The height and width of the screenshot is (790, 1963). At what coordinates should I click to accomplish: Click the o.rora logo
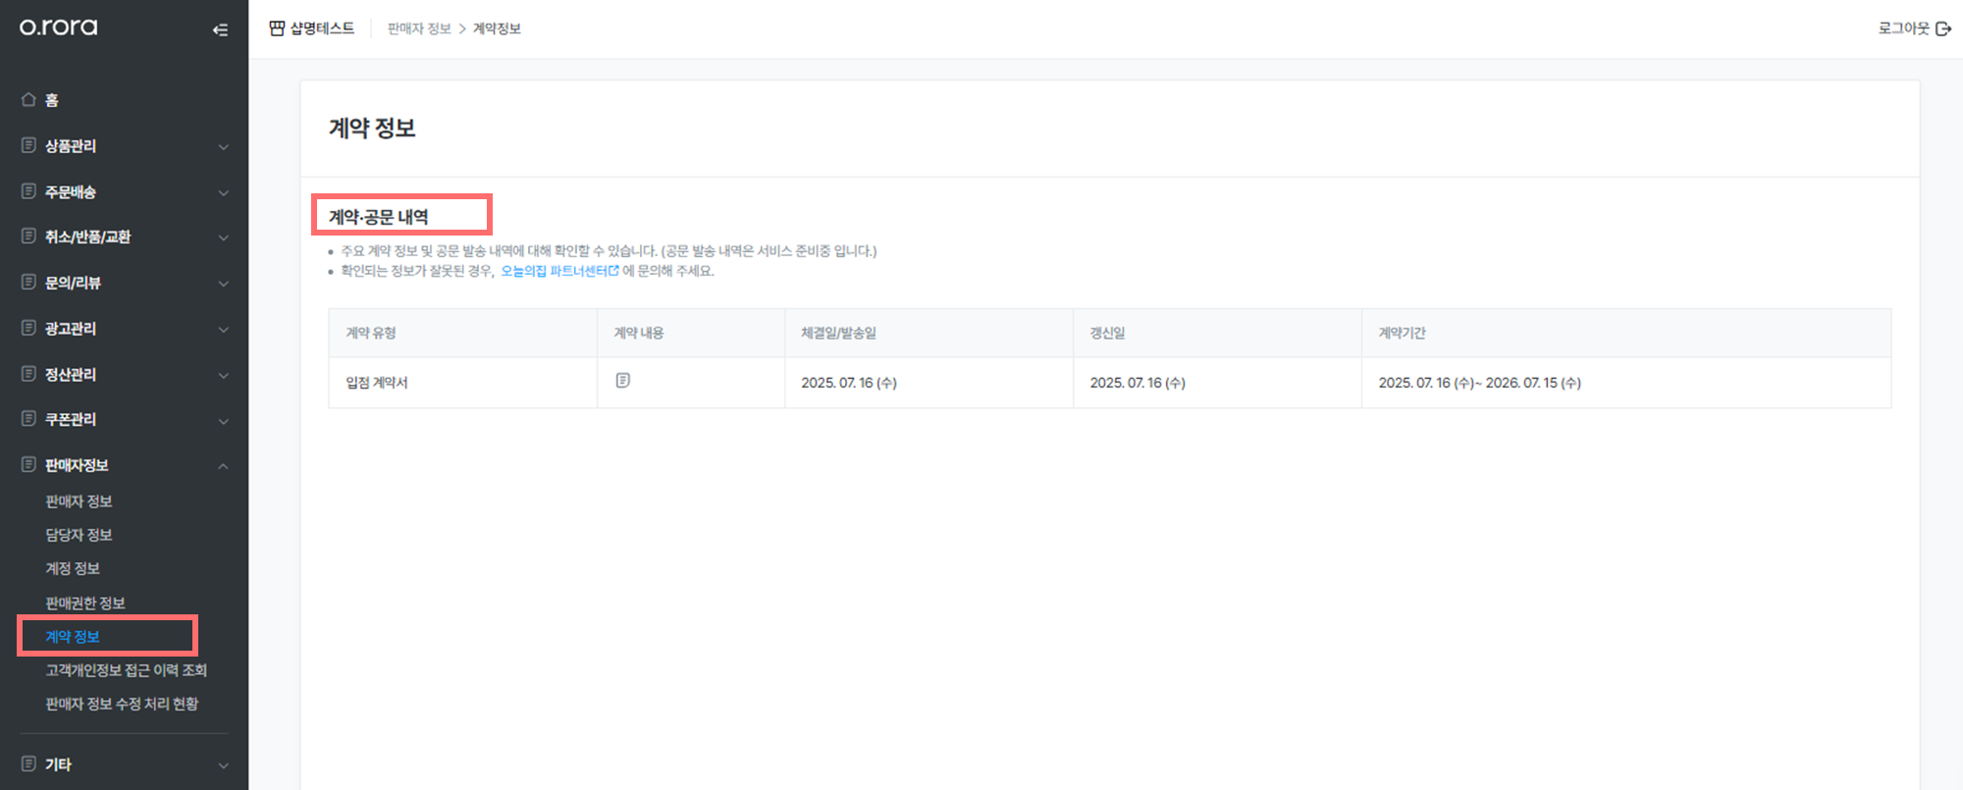coord(58,27)
